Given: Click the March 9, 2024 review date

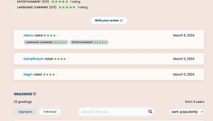Looking at the screenshot, I should click(184, 35).
